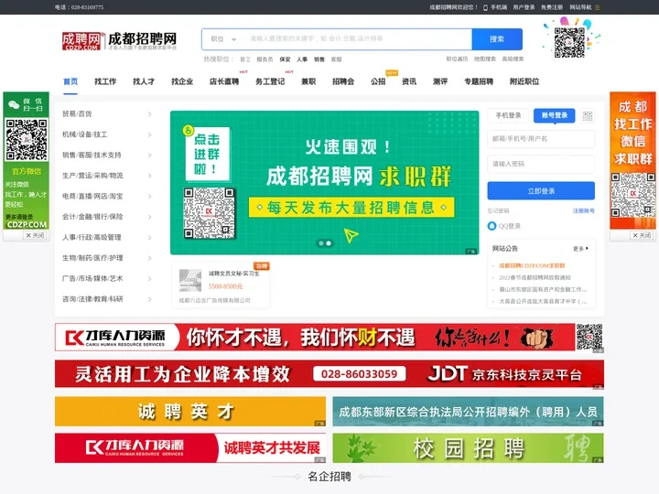
Task: Expand the 广告/市场/媒体/艺术 category arrow
Action: pyautogui.click(x=149, y=278)
